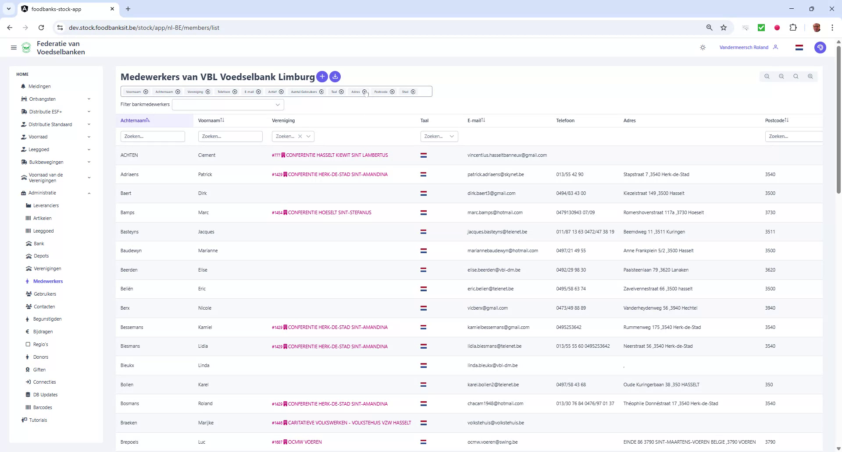
Task: Type in the Achternaam Zoeken search field
Action: coord(152,136)
